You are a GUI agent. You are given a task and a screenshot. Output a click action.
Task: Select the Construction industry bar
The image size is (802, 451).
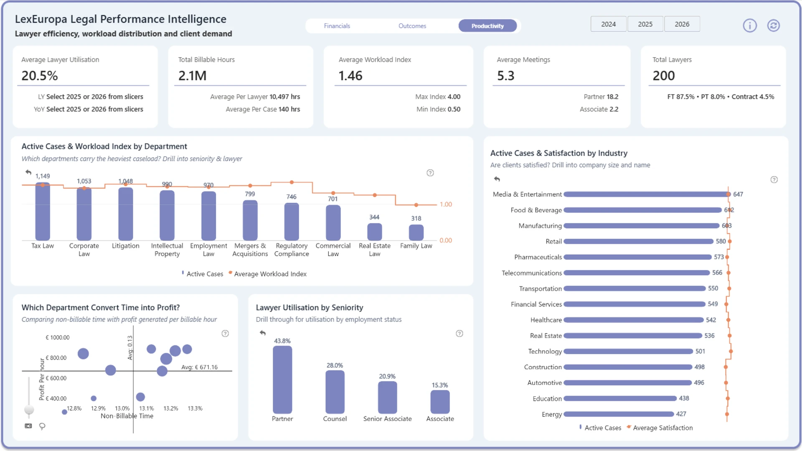[628, 367]
